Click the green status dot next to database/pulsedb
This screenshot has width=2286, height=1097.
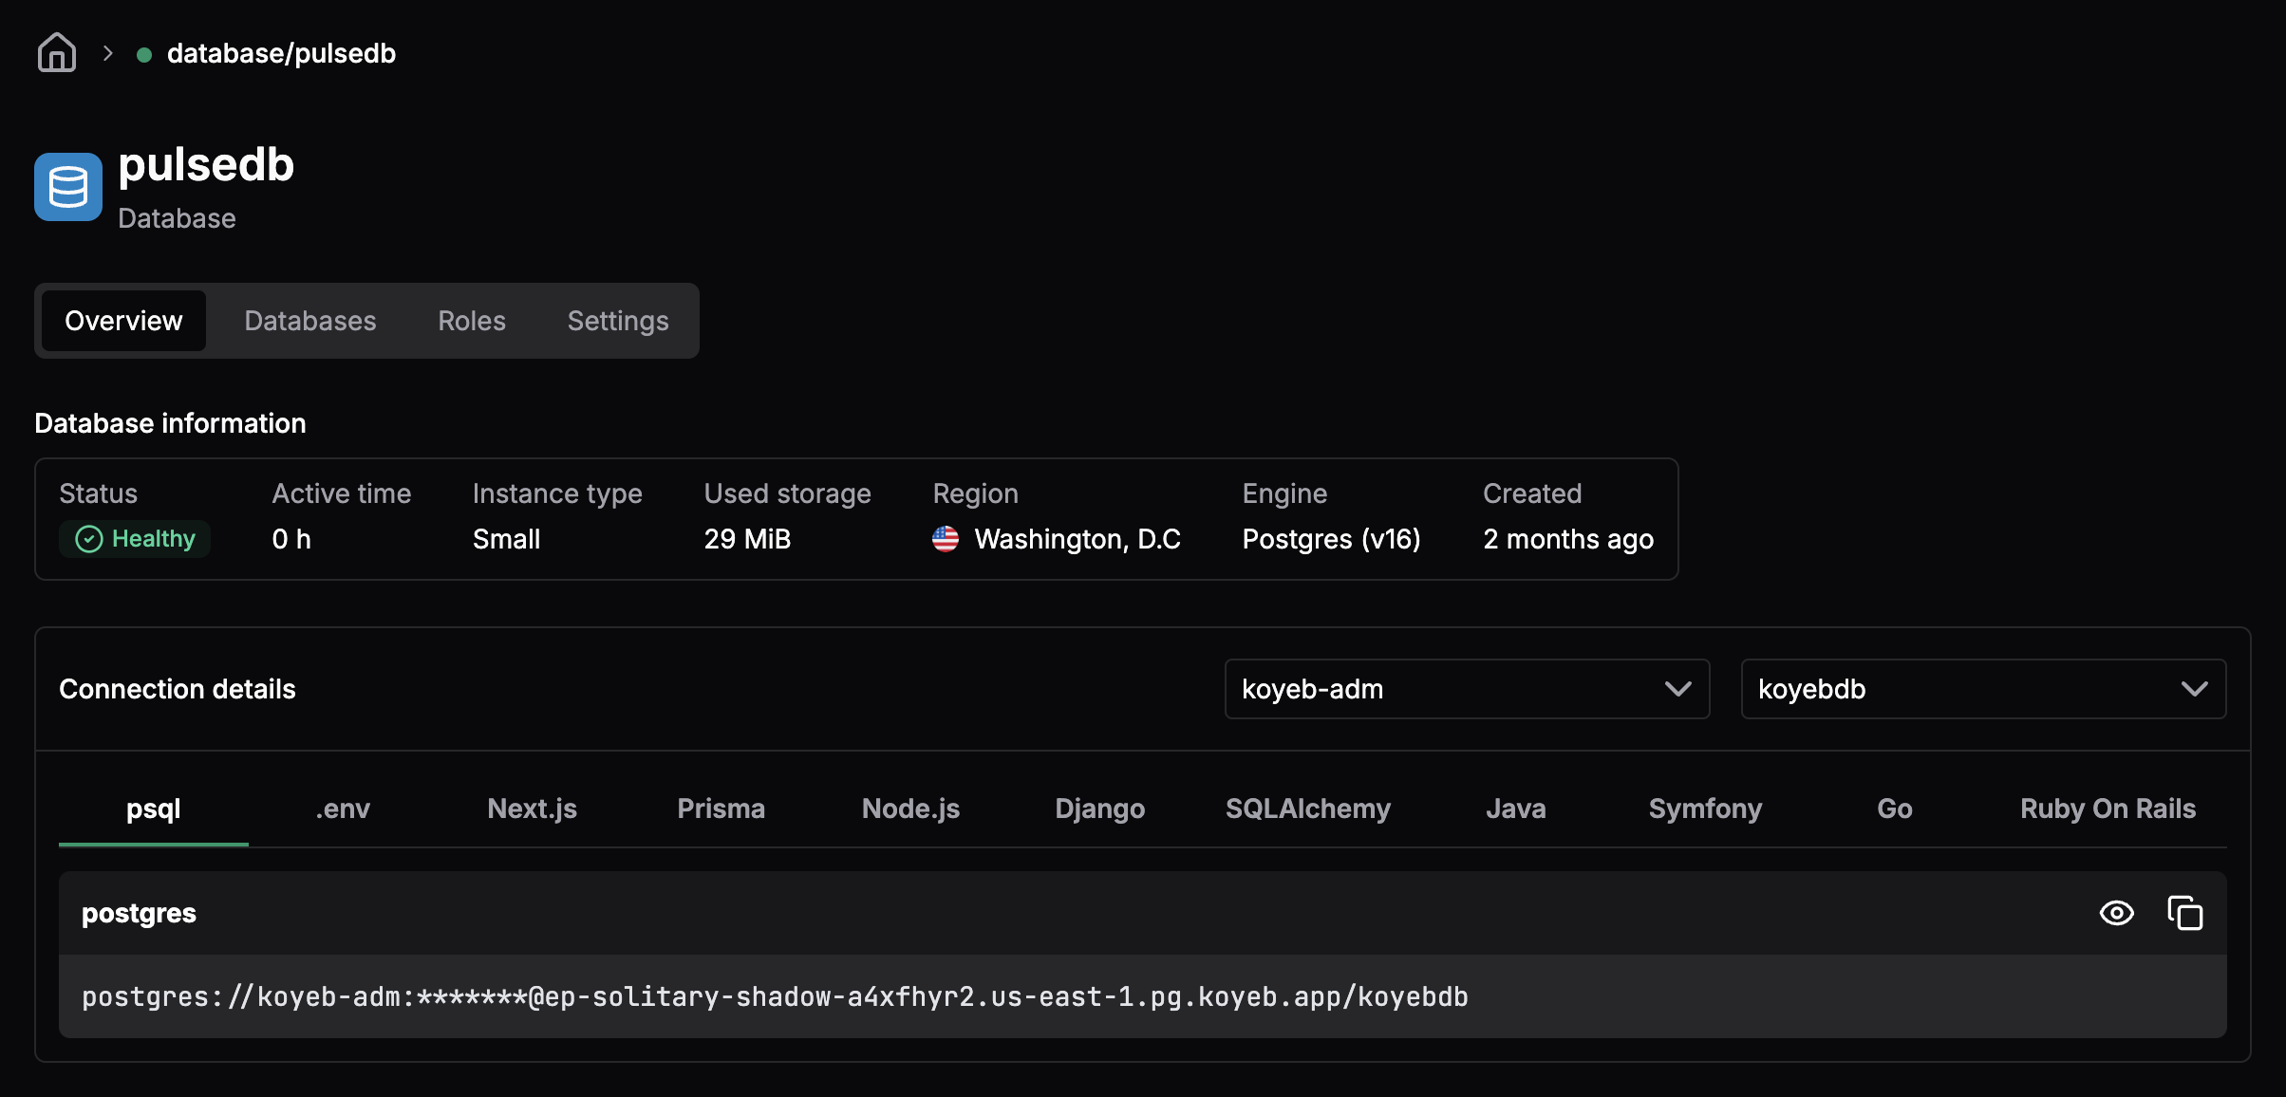(143, 56)
